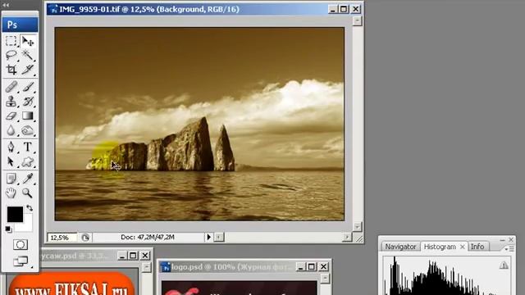Select the Brush tool
The width and height of the screenshot is (525, 295).
[x=28, y=87]
